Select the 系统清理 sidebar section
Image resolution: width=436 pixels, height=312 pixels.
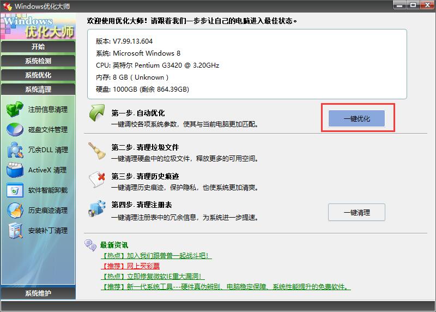click(38, 89)
